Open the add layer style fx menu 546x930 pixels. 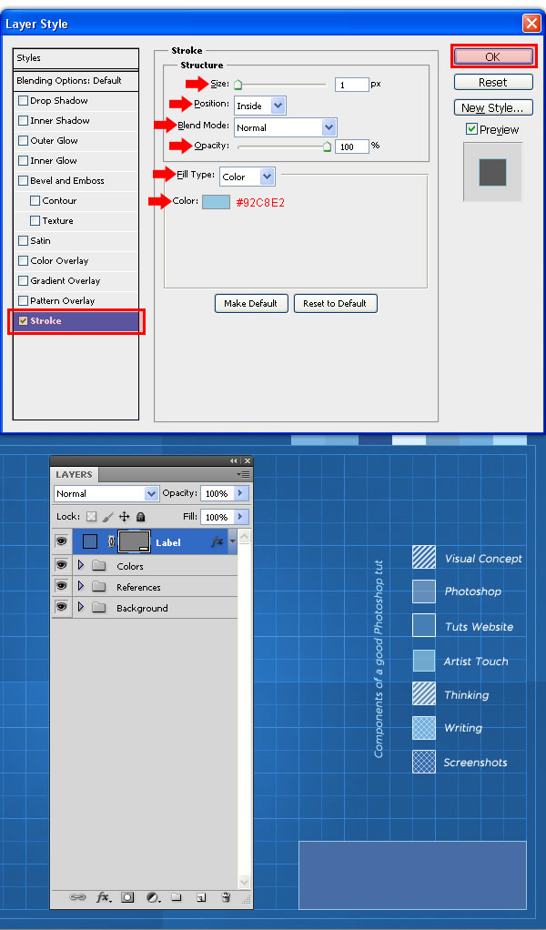coord(104,897)
